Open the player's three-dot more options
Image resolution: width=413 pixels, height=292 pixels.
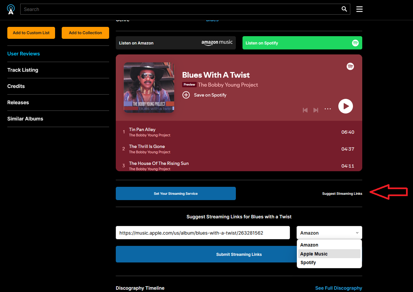click(327, 109)
